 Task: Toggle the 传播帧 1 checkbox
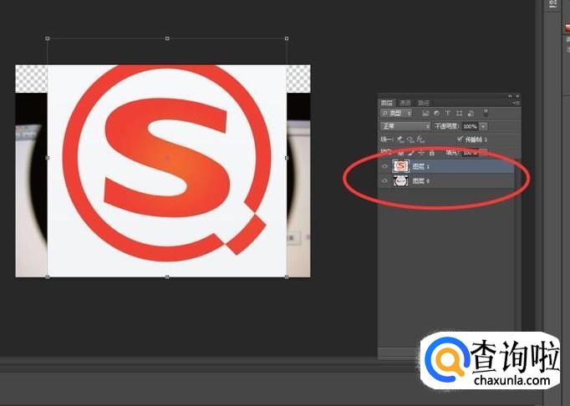[460, 139]
